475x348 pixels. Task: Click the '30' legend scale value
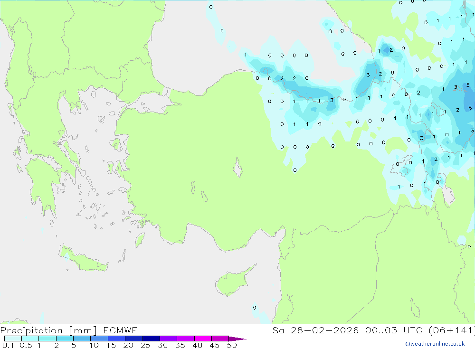pos(162,345)
